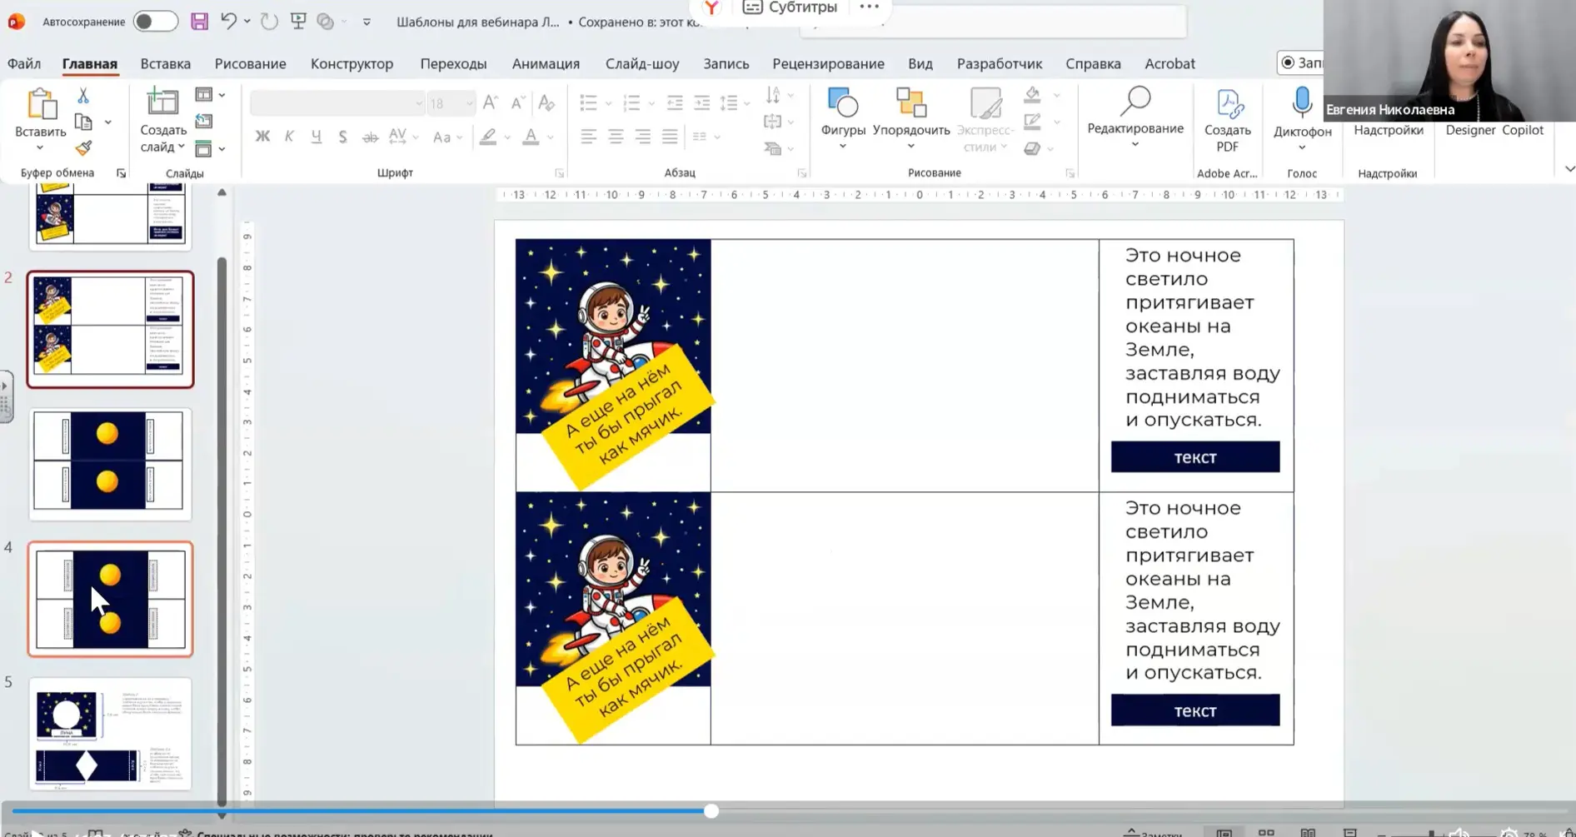This screenshot has height=837, width=1576.
Task: Click the Save floppy disk icon
Action: coord(199,22)
